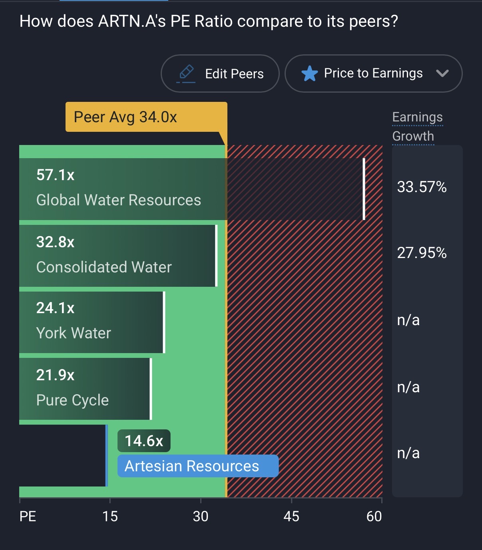Click the 27.95% earnings growth value
The height and width of the screenshot is (550, 482).
(422, 253)
